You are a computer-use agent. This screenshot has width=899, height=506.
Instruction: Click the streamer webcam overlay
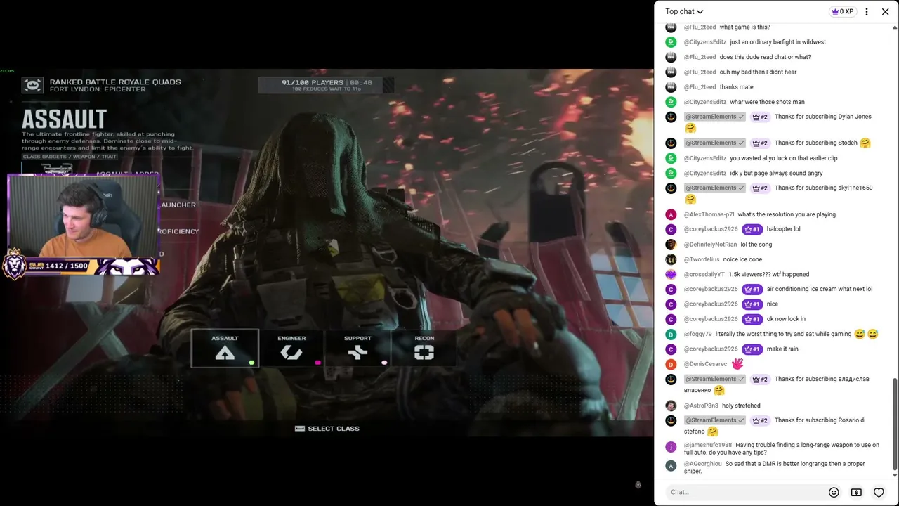[84, 216]
